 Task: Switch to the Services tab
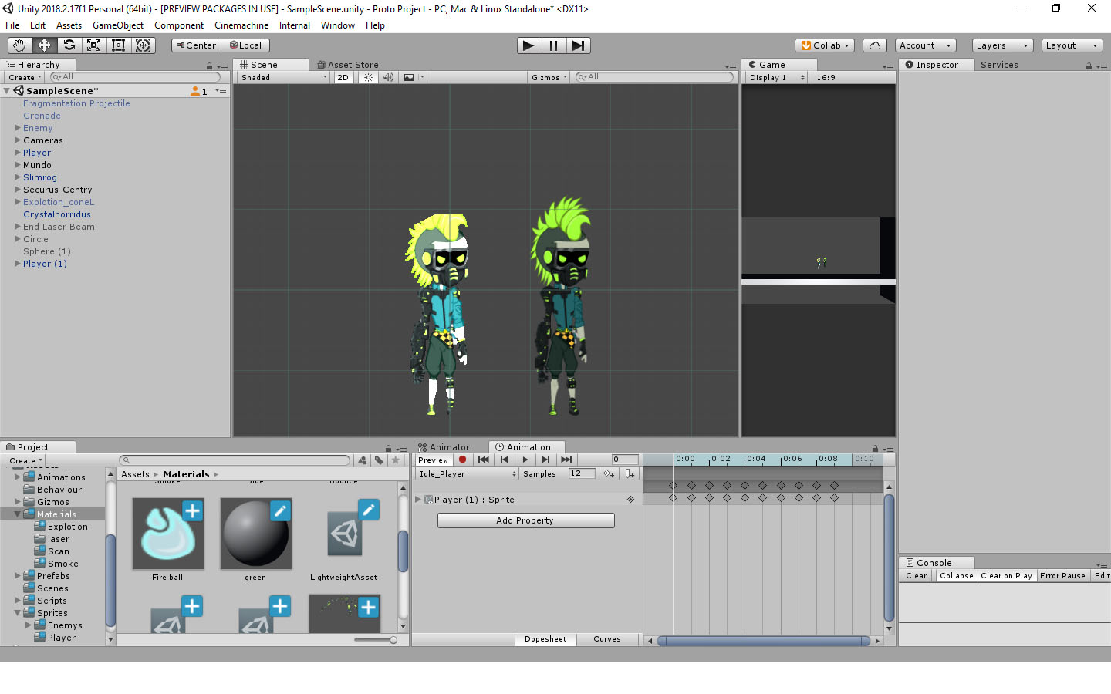pos(999,65)
